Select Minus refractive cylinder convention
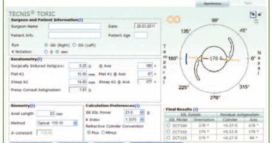272x143 pixels. coord(103,133)
